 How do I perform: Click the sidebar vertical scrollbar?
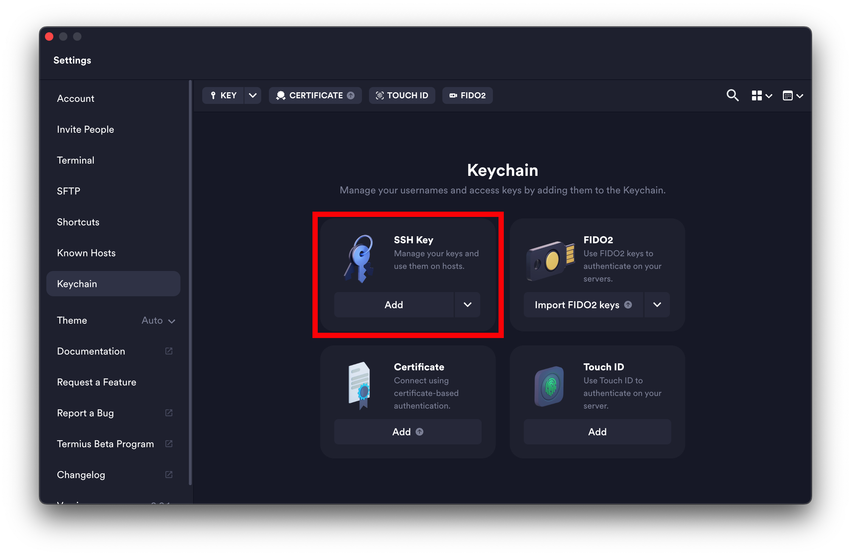(190, 283)
